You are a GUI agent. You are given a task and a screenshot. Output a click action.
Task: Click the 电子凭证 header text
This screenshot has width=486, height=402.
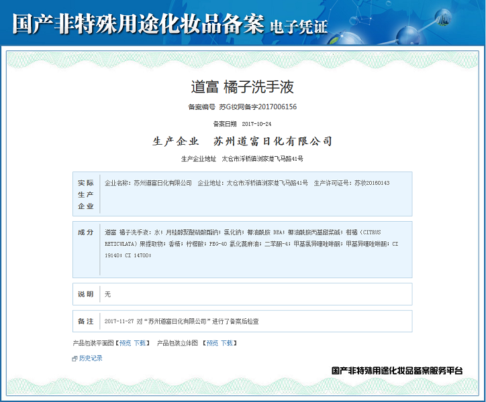click(299, 27)
